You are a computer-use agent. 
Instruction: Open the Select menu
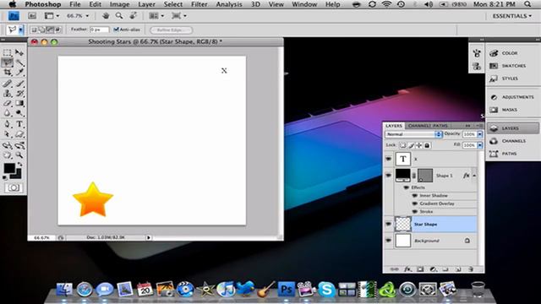pyautogui.click(x=172, y=4)
